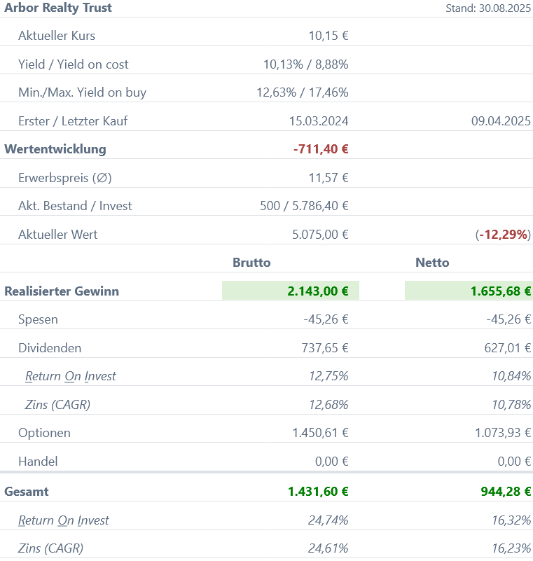This screenshot has height=561, width=533.
Task: Select the value 16,23%
Action: pyautogui.click(x=511, y=548)
